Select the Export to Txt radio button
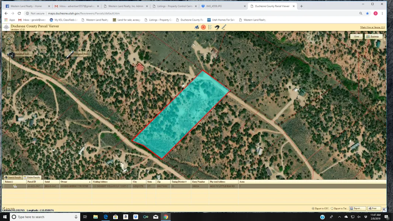 [332, 208]
